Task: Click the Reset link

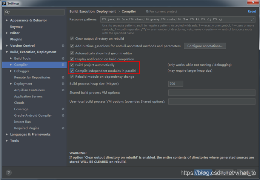Action: click(252, 11)
